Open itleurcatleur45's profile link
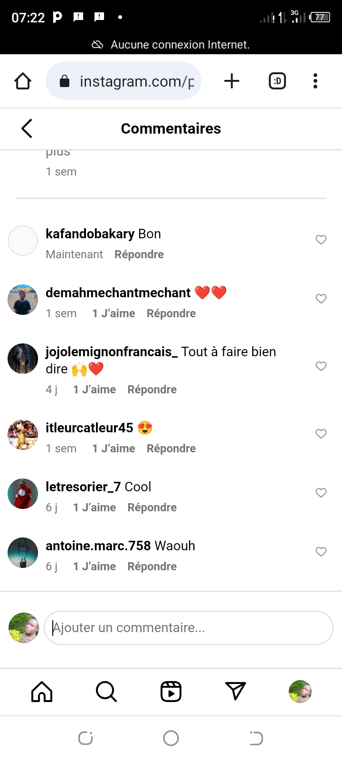Image resolution: width=342 pixels, height=761 pixels. pos(89,428)
